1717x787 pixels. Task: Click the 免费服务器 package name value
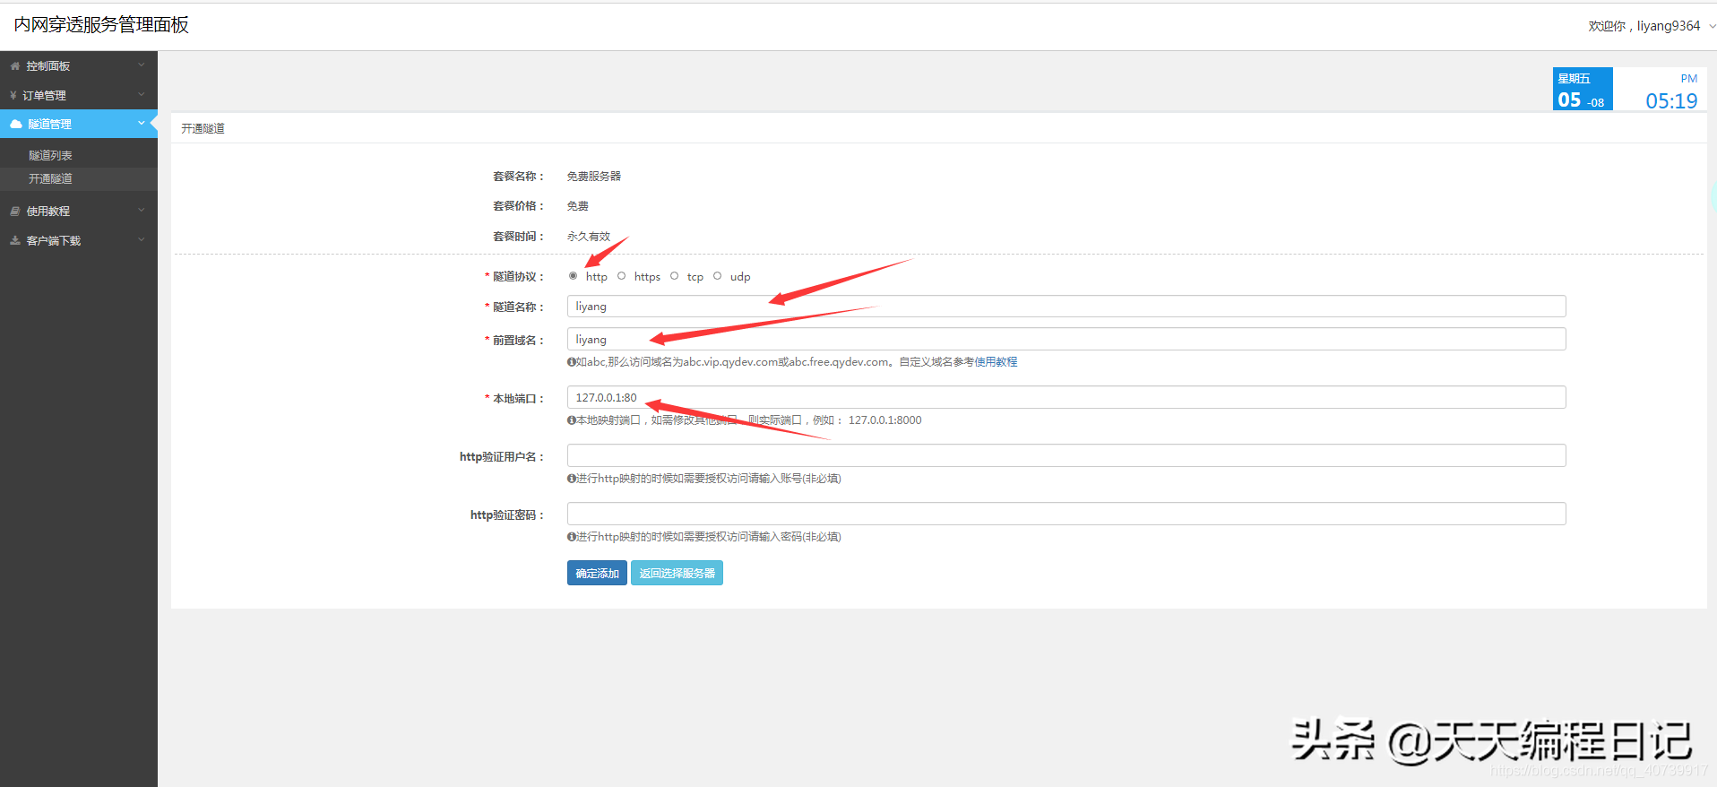(x=594, y=177)
